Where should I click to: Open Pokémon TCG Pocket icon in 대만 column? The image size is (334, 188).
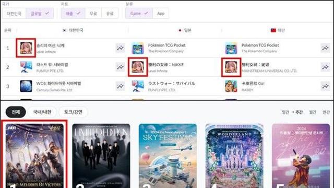coord(231,48)
